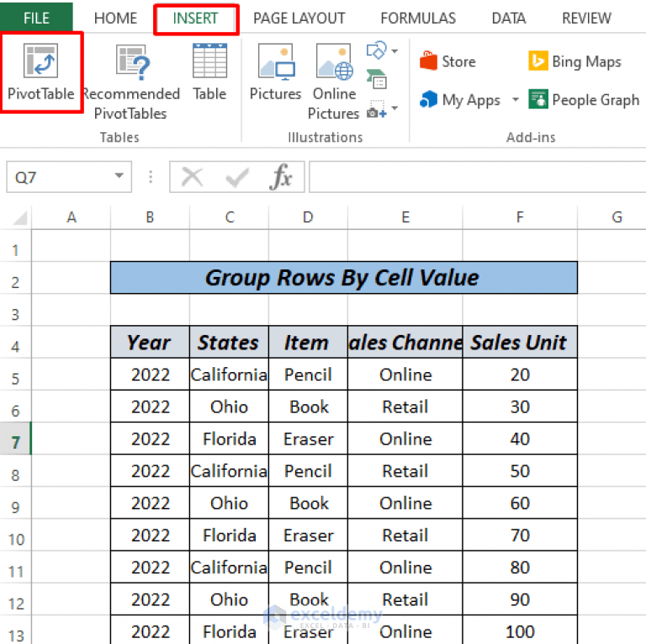Click the My Apps icon

point(428,99)
